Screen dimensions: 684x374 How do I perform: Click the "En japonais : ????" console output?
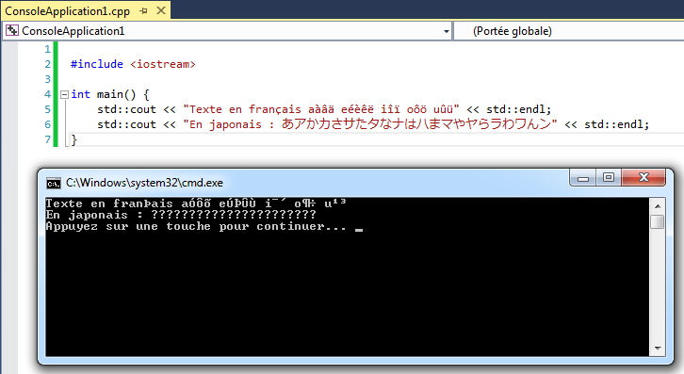tap(181, 215)
